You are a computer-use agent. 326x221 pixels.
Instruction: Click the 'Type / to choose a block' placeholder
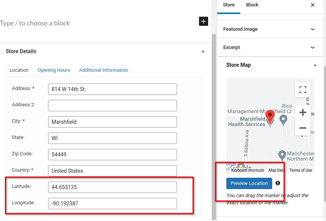(35, 23)
